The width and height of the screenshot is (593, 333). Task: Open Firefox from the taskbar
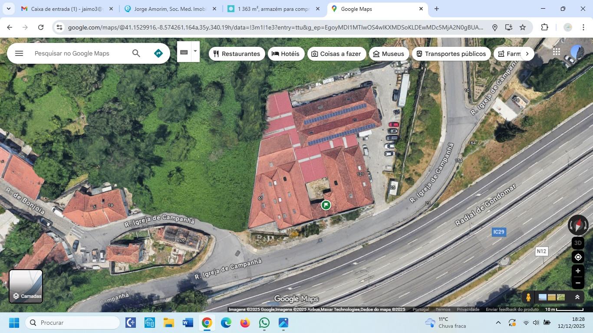[x=245, y=323]
